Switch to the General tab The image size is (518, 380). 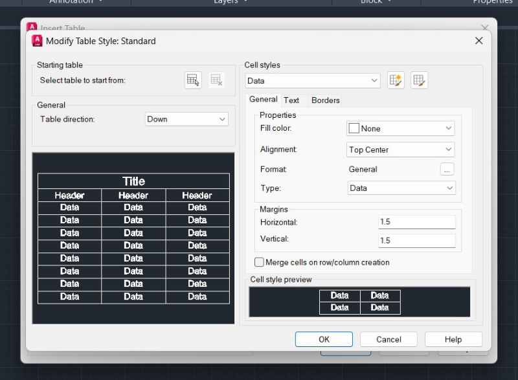[x=264, y=100]
